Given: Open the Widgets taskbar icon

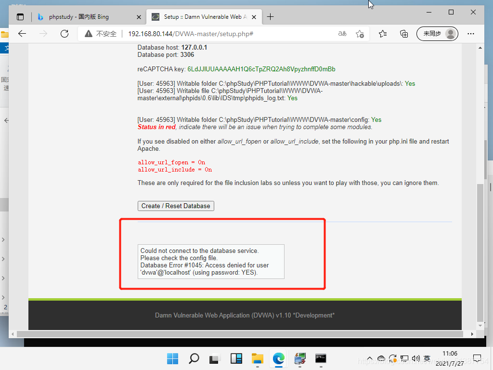Looking at the screenshot, I should [x=236, y=358].
